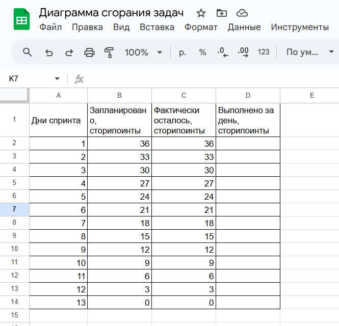Image resolution: width=339 pixels, height=326 pixels.
Task: Select cell C5 with value 27
Action: (184, 183)
